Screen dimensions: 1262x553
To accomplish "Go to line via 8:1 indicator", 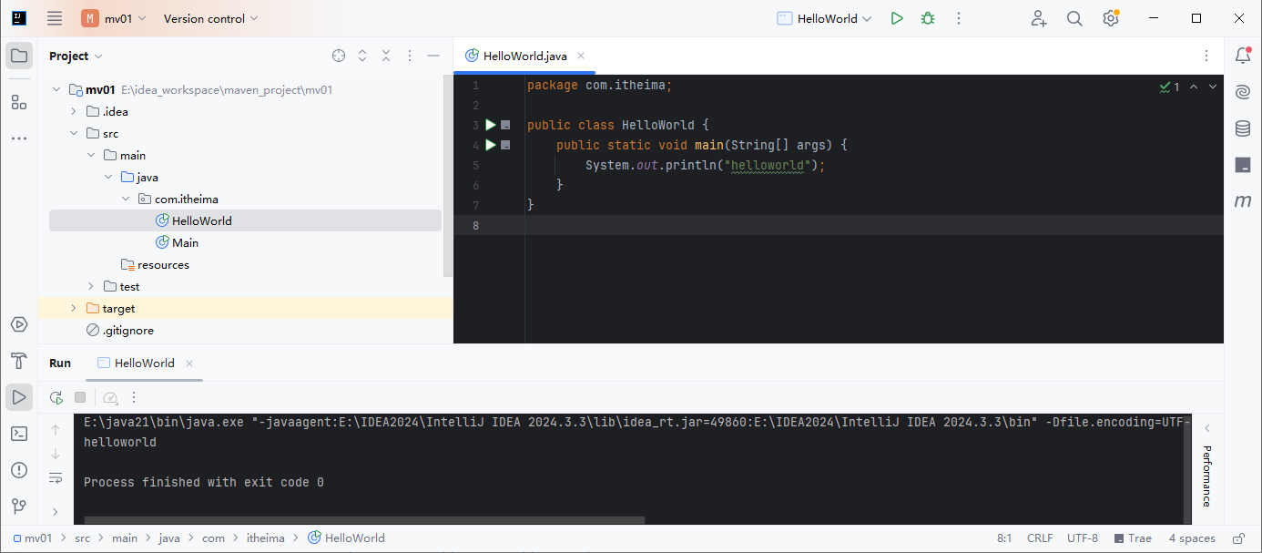I will [1004, 538].
